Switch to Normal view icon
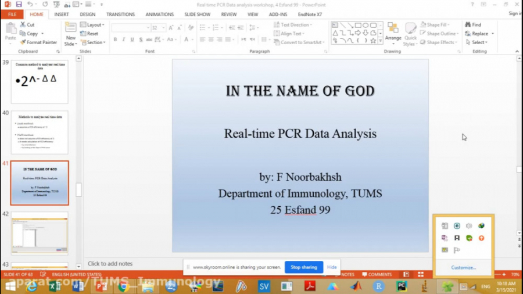 (x=406, y=274)
